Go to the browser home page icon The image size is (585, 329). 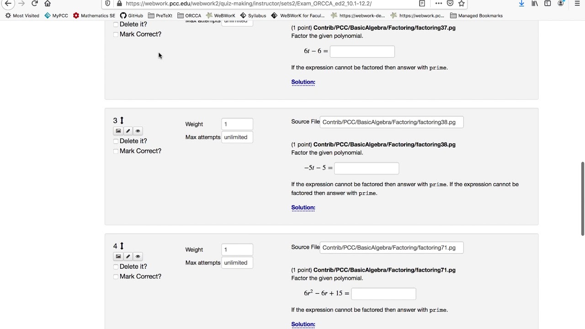pos(48,4)
